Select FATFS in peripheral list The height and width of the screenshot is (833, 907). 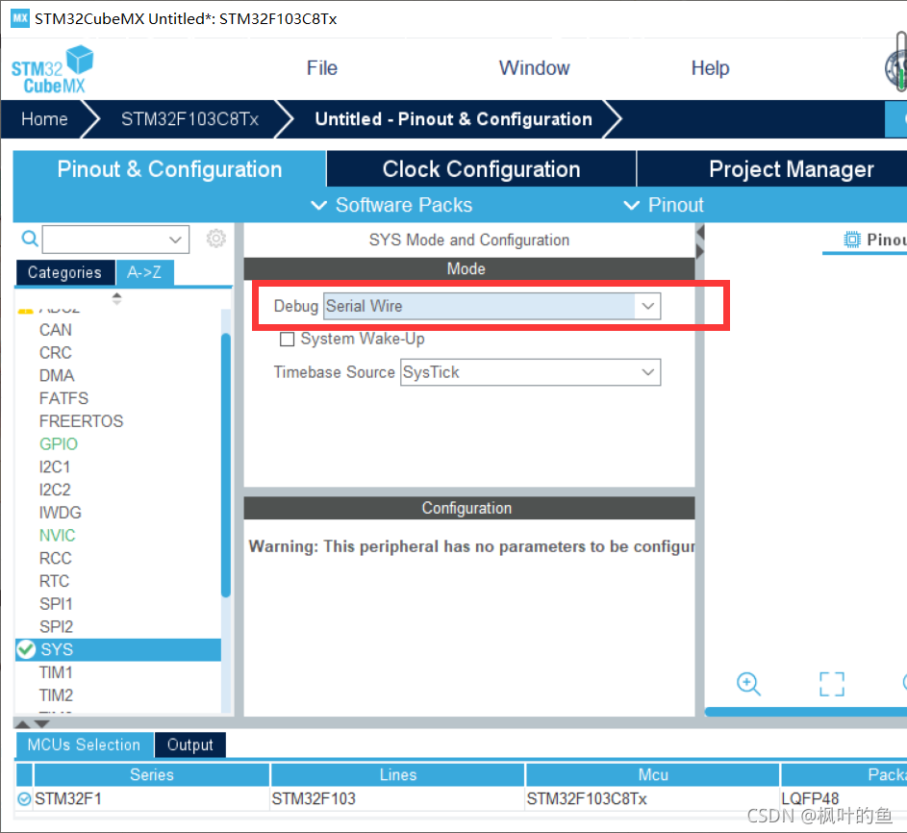coord(63,398)
